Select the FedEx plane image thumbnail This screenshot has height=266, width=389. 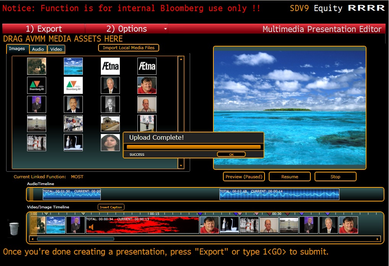73,123
